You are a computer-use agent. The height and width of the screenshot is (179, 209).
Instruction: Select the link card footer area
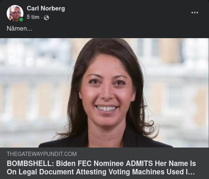click(x=104, y=163)
